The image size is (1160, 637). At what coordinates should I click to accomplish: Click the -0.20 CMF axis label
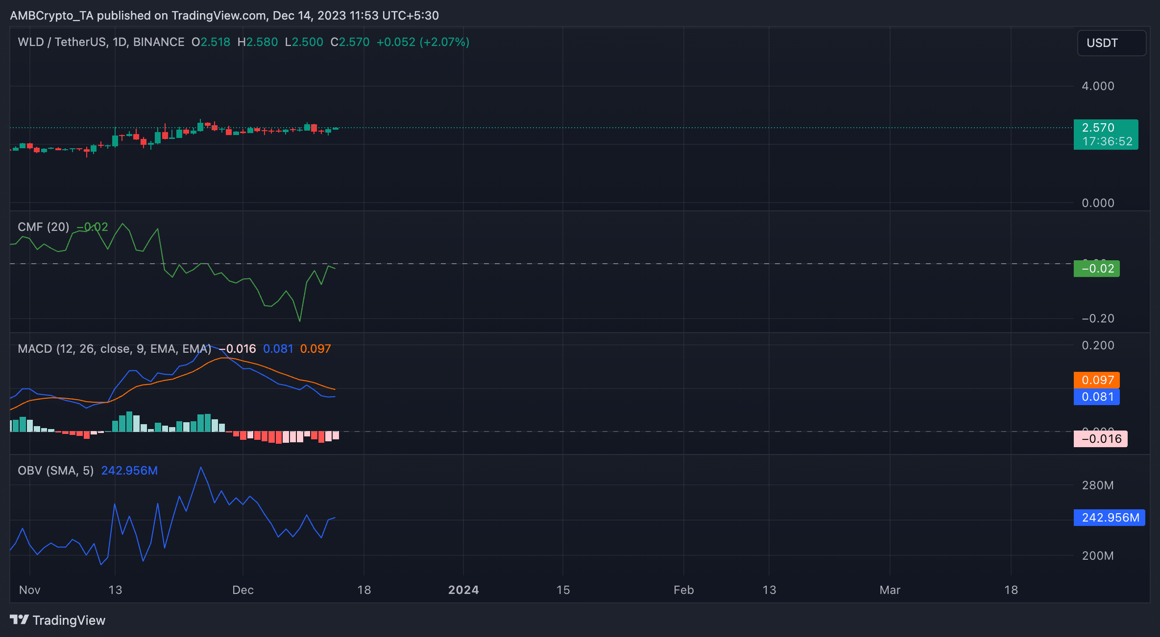click(1098, 318)
